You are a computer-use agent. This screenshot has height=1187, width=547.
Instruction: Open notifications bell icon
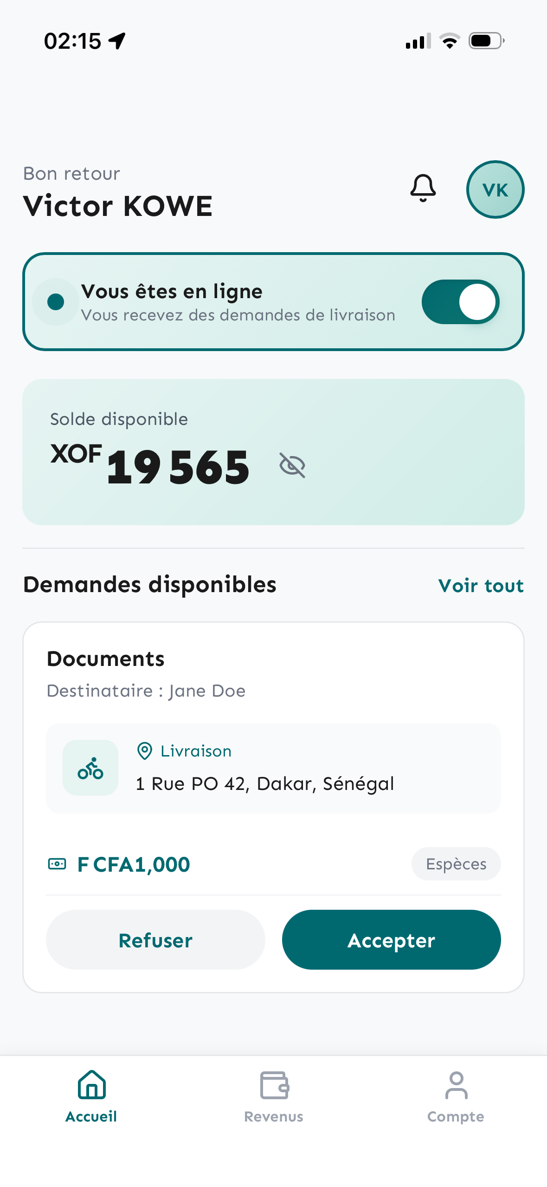(423, 189)
